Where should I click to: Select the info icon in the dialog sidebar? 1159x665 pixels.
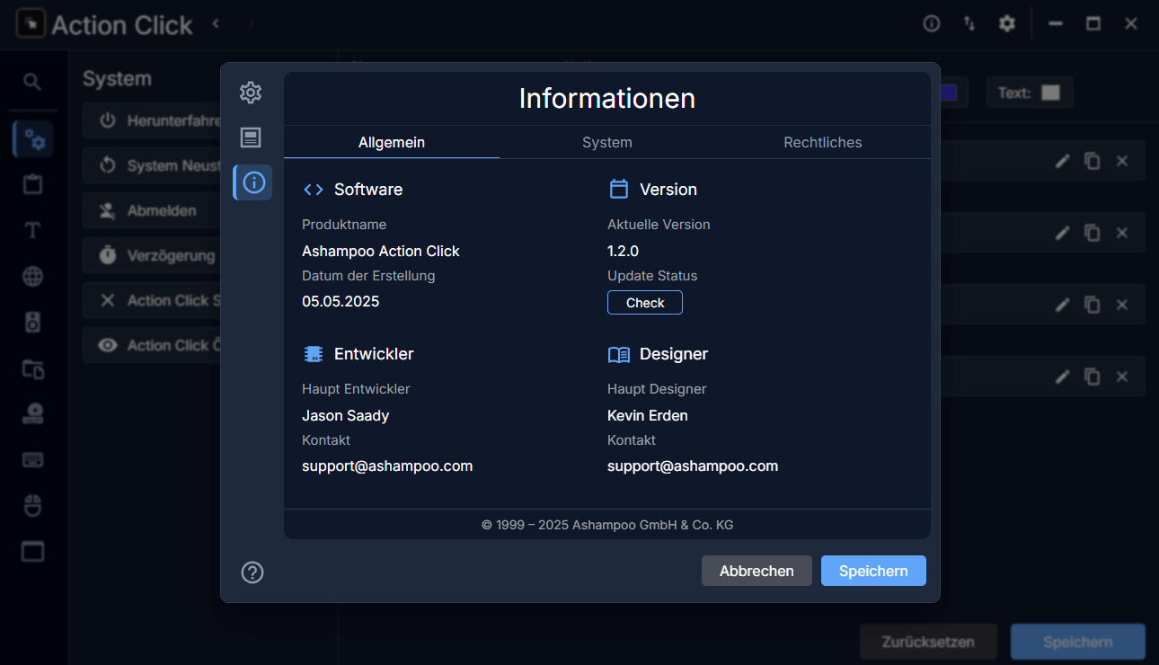[x=253, y=182]
